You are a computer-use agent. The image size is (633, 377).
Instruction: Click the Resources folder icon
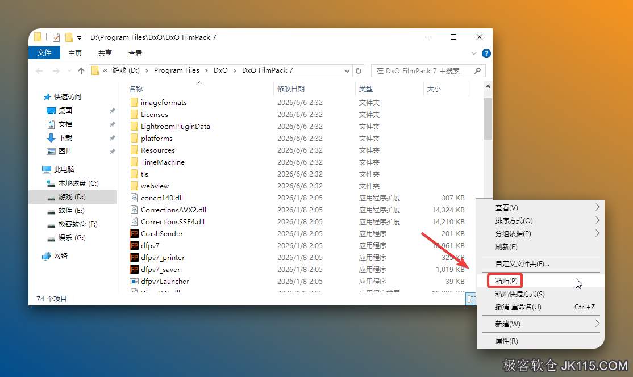(x=134, y=150)
